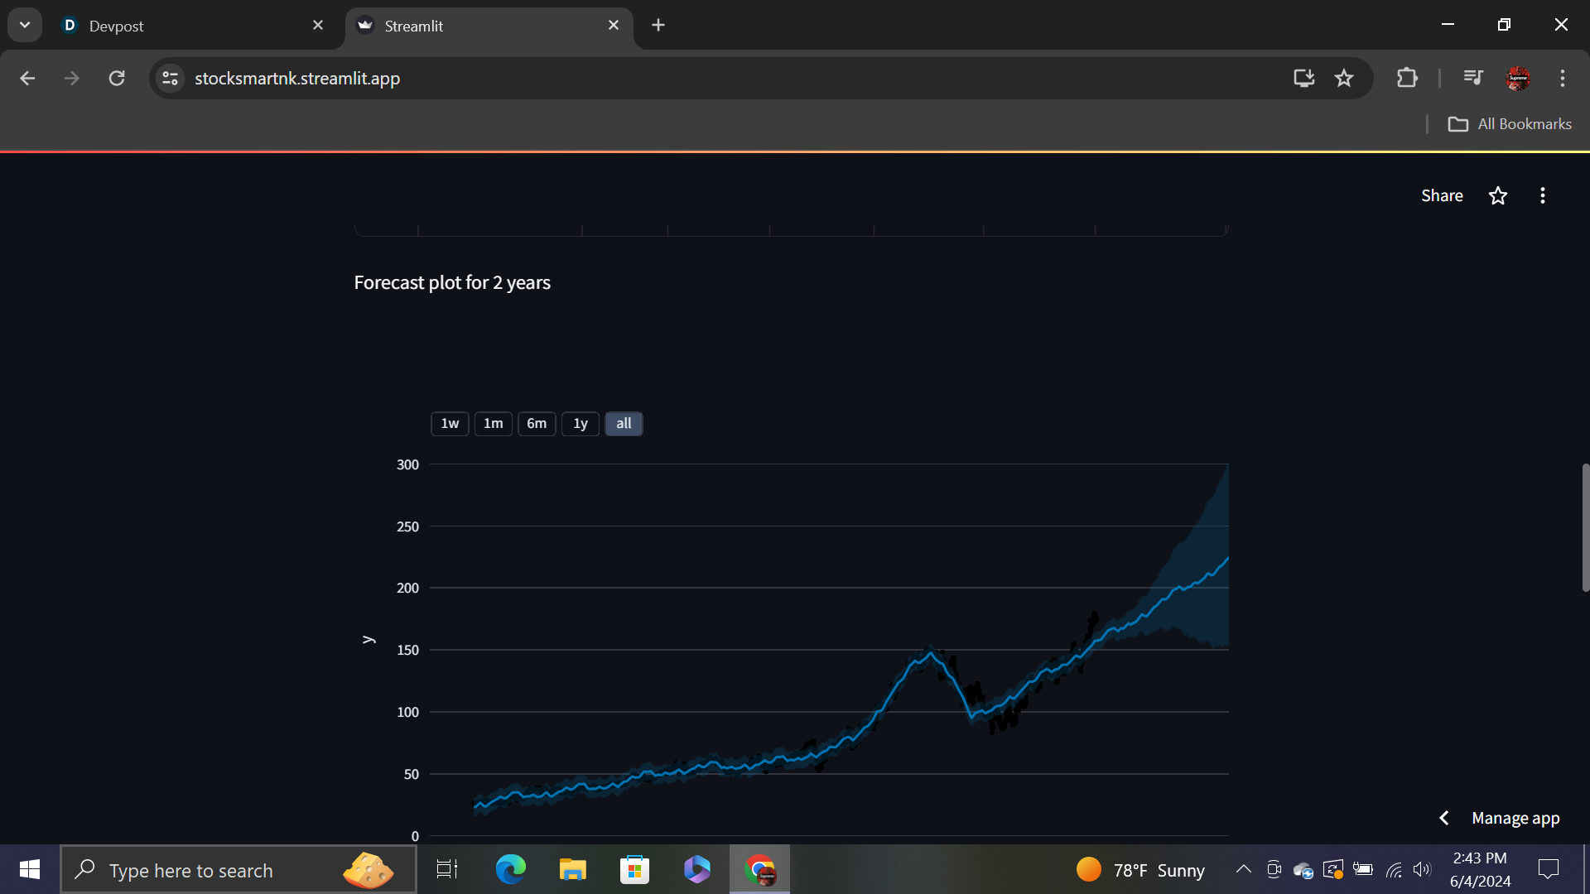The width and height of the screenshot is (1590, 894).
Task: Click the install app icon in address bar
Action: [x=1303, y=79]
